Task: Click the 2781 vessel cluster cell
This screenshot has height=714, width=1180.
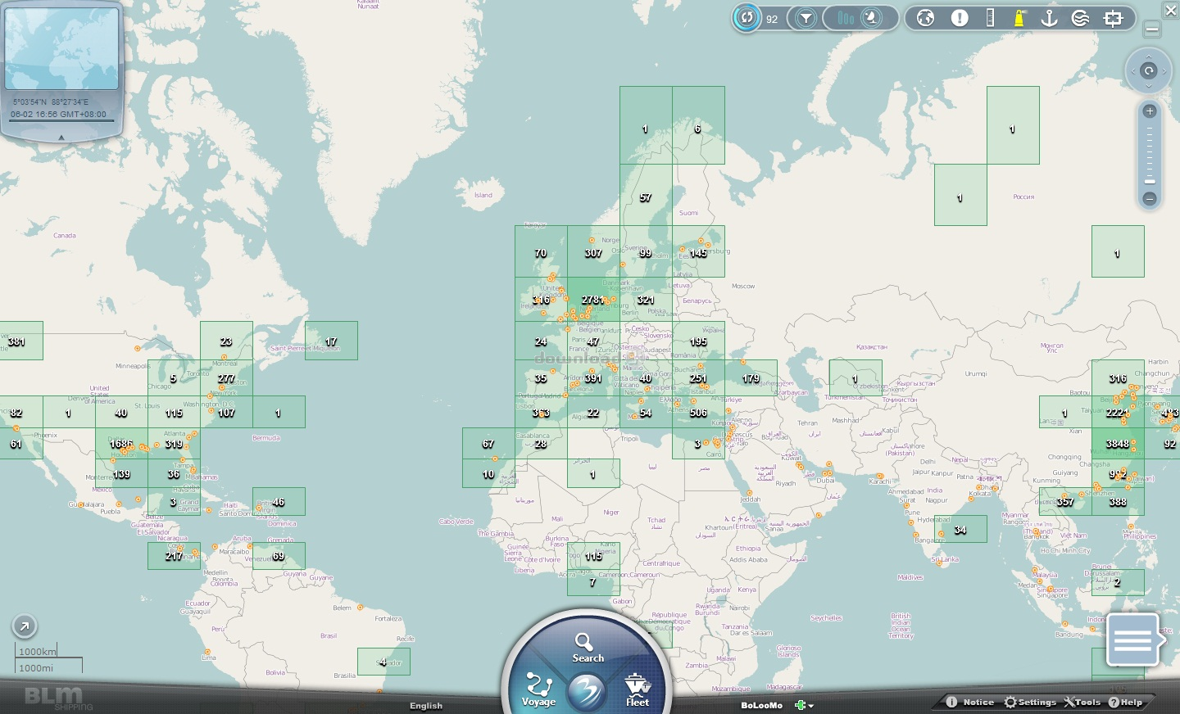Action: point(593,300)
